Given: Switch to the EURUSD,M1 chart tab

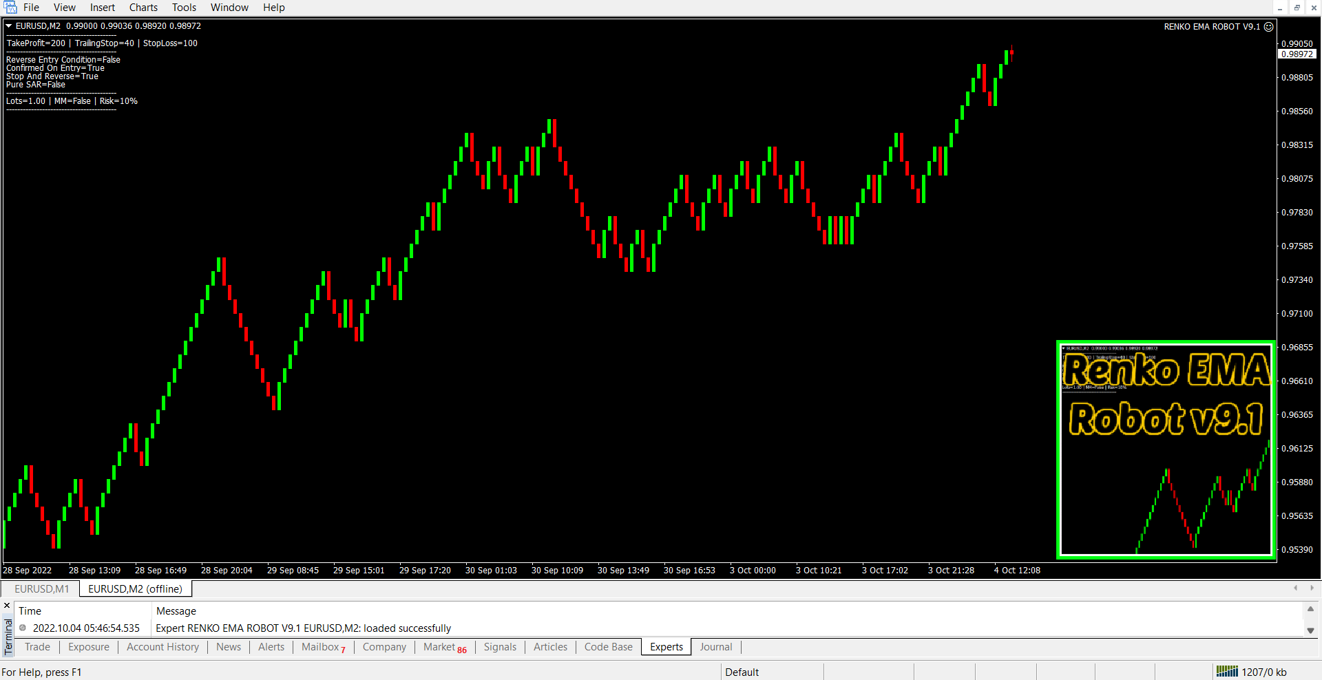Looking at the screenshot, I should click(42, 588).
